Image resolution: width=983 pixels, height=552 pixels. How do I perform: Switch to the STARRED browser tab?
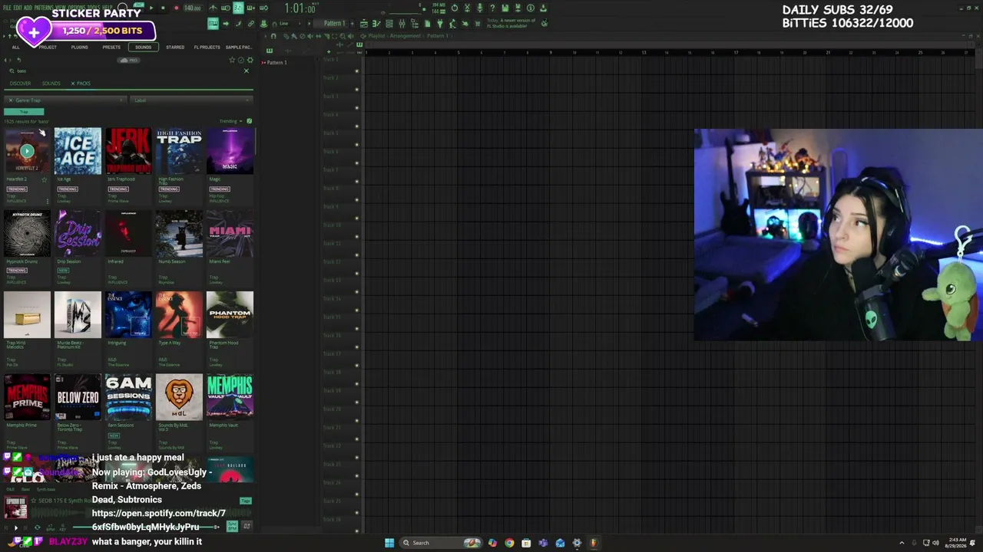click(175, 48)
